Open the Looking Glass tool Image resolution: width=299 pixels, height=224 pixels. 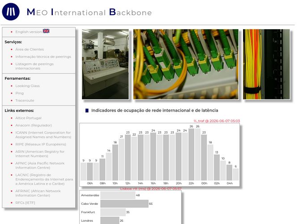click(27, 86)
